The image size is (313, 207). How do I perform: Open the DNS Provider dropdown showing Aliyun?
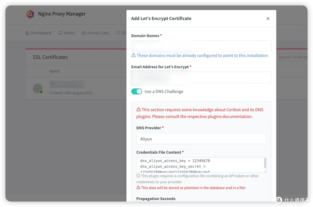tap(201, 139)
